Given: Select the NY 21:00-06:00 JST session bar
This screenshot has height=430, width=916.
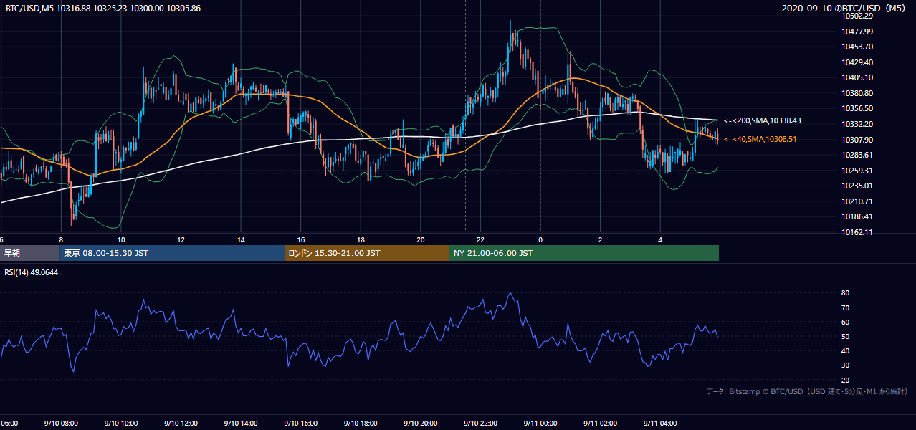Looking at the screenshot, I should [x=584, y=253].
